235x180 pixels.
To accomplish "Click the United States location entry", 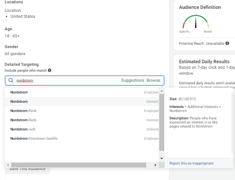I will (23, 16).
